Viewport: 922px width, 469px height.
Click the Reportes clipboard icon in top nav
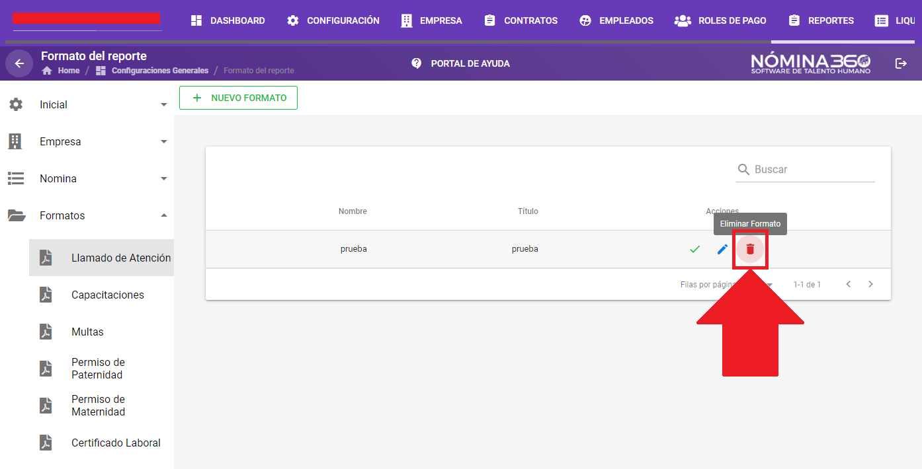pyautogui.click(x=794, y=20)
